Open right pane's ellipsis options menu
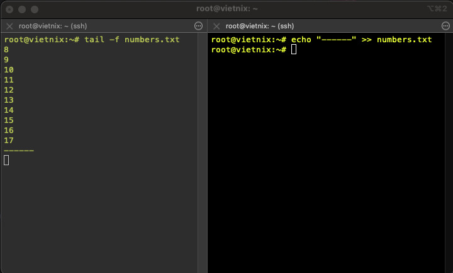453x273 pixels. point(446,26)
